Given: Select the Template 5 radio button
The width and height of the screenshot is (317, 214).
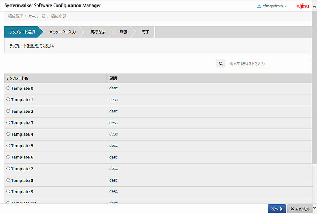Looking at the screenshot, I should [8, 145].
